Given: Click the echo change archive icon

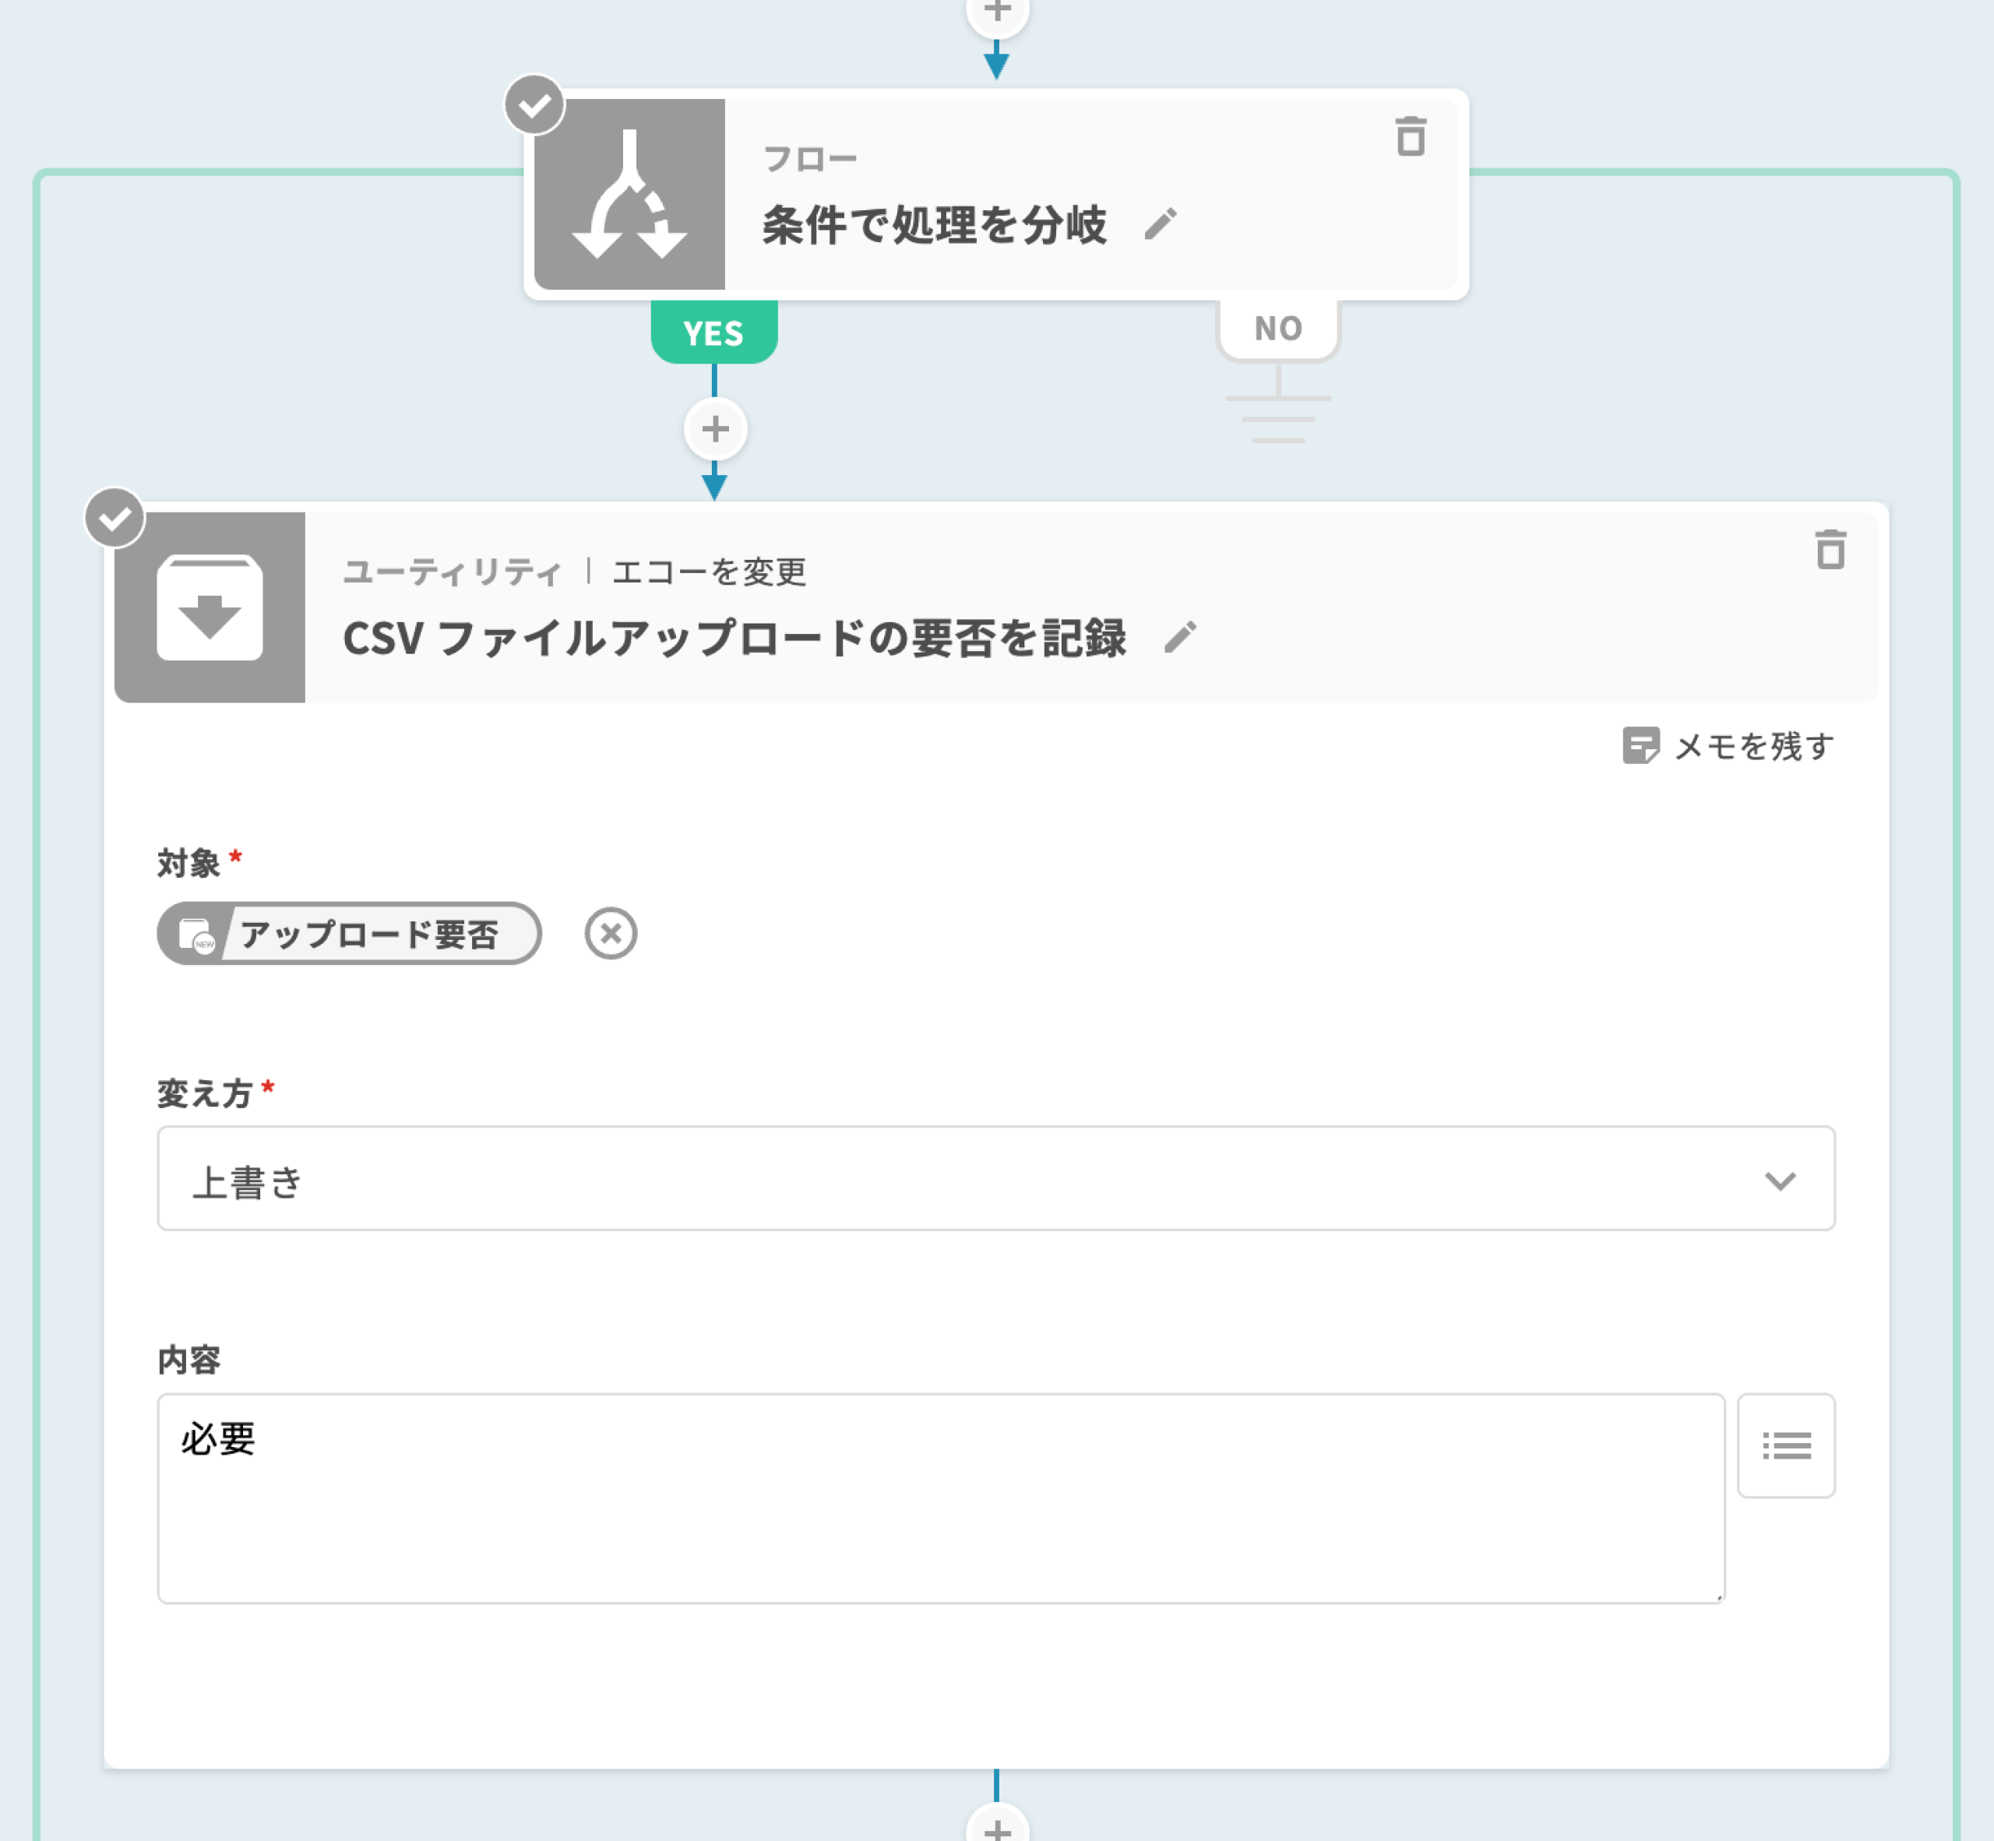Looking at the screenshot, I should coord(210,607).
